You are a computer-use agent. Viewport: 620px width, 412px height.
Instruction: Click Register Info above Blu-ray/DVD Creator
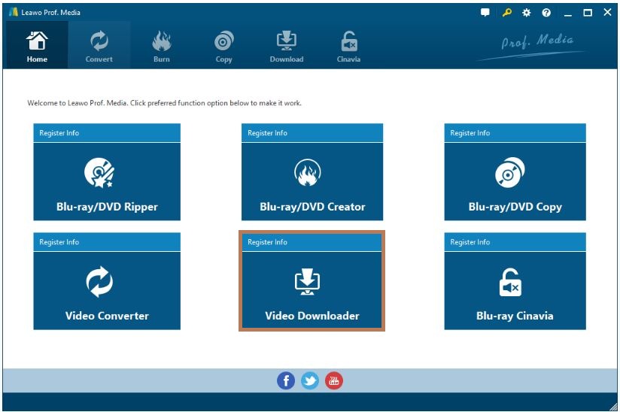[x=312, y=133]
